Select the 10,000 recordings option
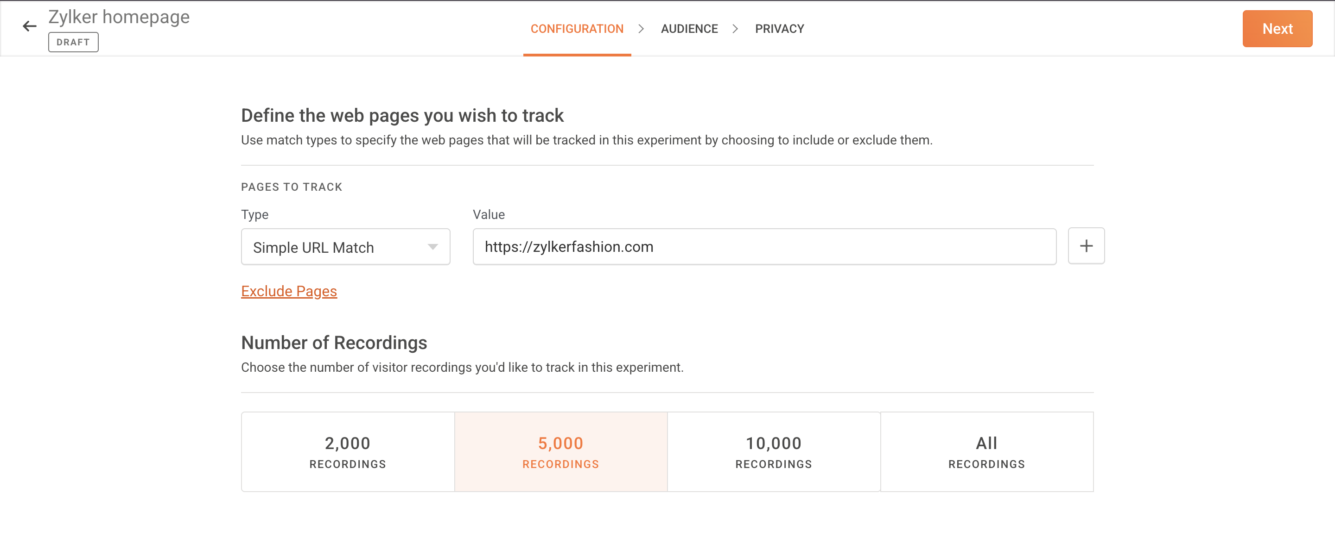The height and width of the screenshot is (537, 1335). point(773,451)
